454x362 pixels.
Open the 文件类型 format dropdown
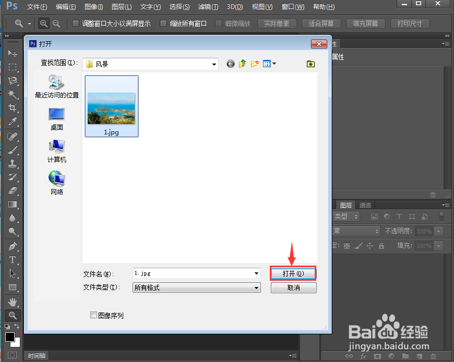coord(256,288)
